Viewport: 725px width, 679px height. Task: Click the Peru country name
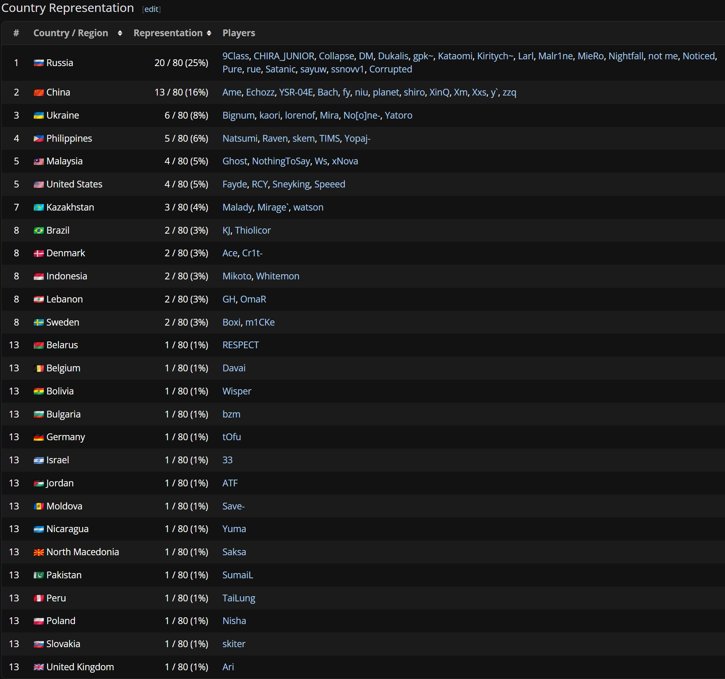tap(56, 598)
